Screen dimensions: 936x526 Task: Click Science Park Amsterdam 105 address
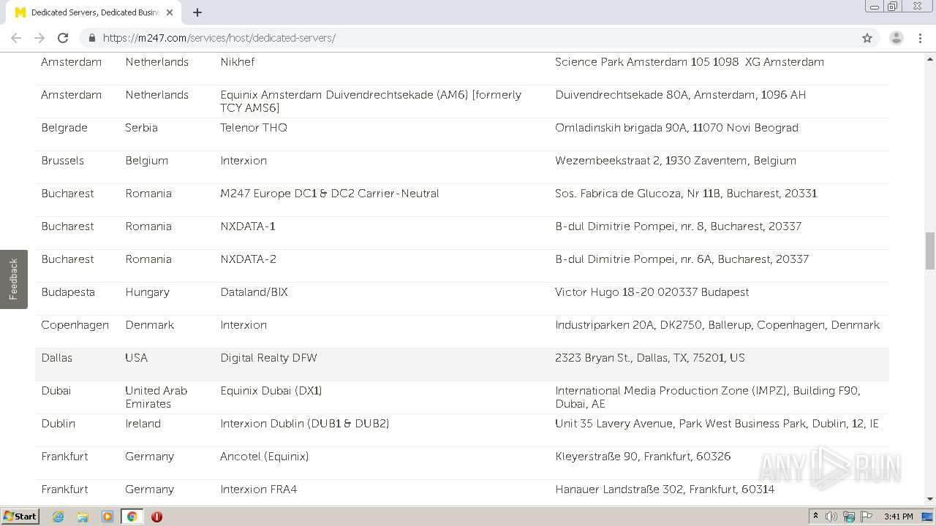pos(690,62)
